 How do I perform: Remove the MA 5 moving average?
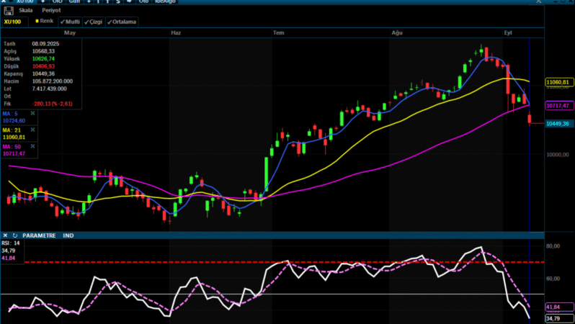point(32,114)
